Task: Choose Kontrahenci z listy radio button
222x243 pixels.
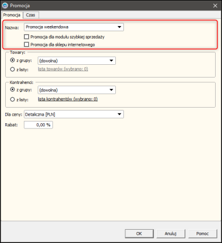Action: (x=13, y=100)
